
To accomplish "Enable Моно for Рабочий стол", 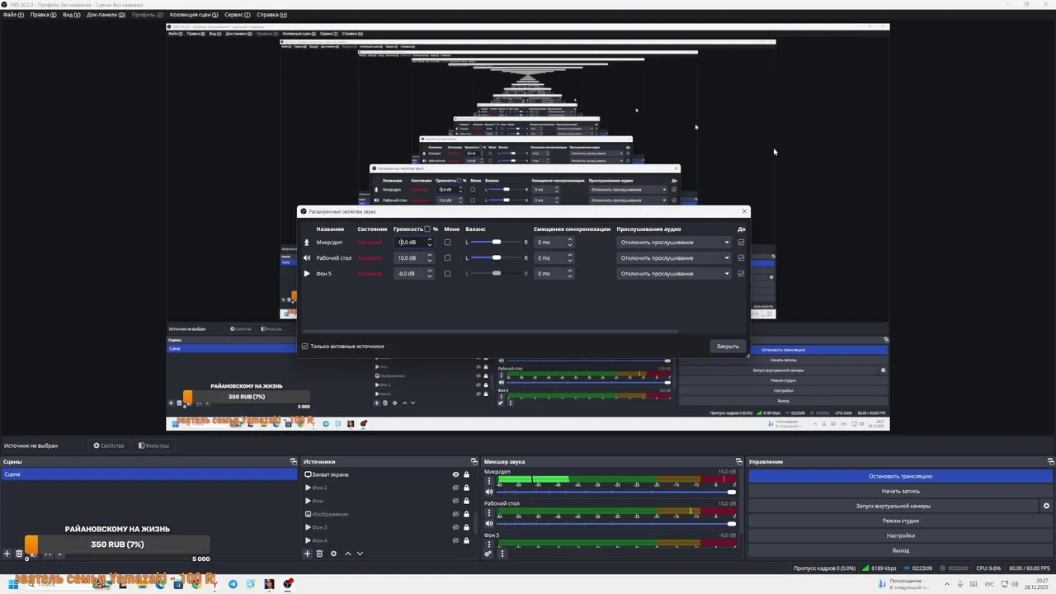I will click(x=447, y=257).
